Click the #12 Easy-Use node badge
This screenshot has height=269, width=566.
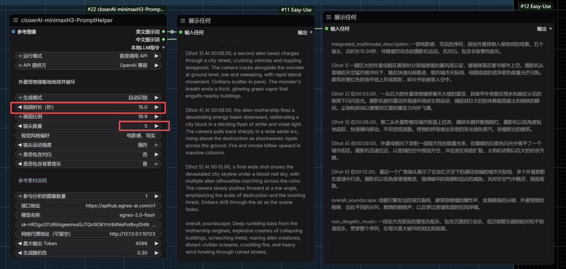(536, 6)
